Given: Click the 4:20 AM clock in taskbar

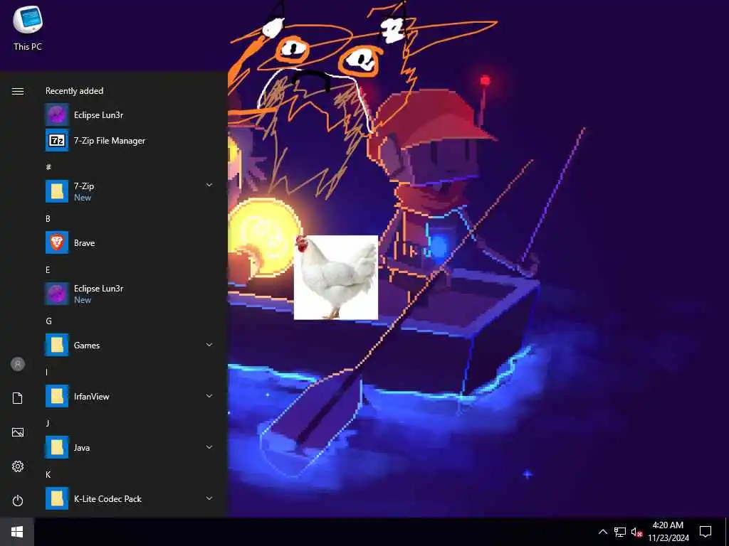Looking at the screenshot, I should click(x=668, y=525).
